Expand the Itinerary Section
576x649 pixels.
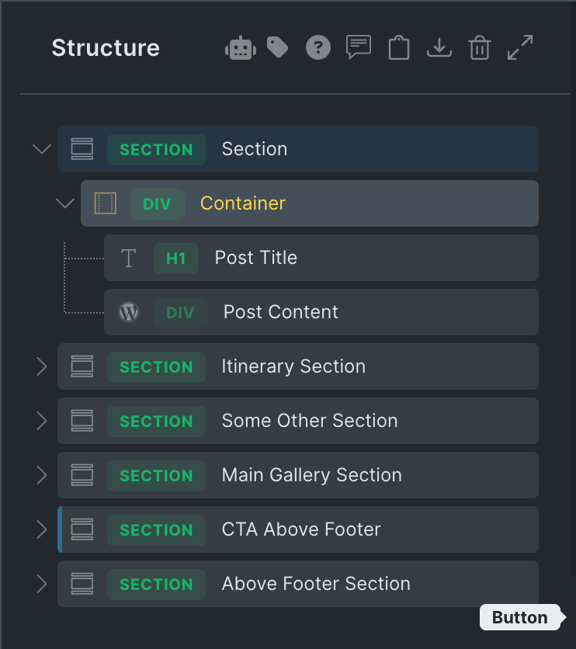(x=42, y=366)
